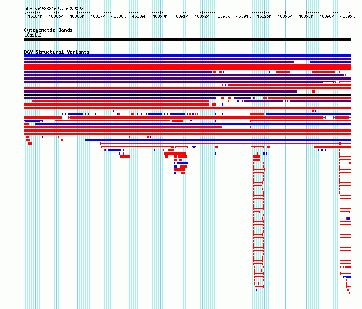Select the topmost blue DGV variant bar
This screenshot has height=309, width=362.
[187, 56]
